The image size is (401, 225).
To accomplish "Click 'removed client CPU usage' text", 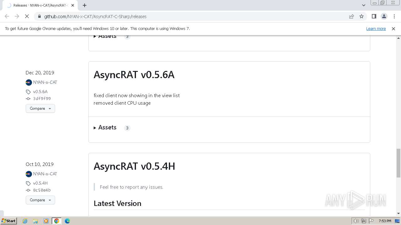I will click(122, 103).
